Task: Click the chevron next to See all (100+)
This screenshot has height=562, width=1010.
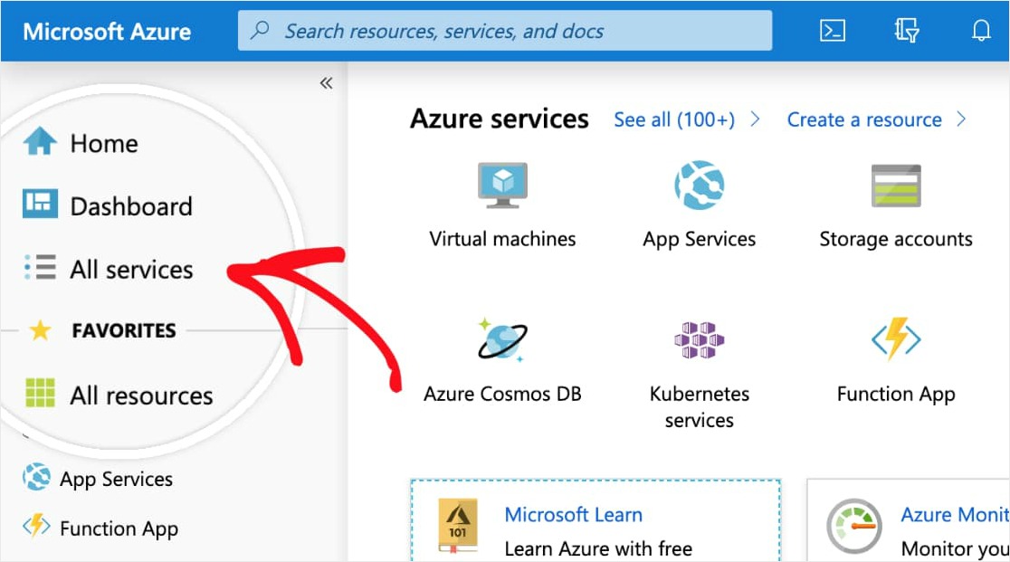Action: click(755, 119)
